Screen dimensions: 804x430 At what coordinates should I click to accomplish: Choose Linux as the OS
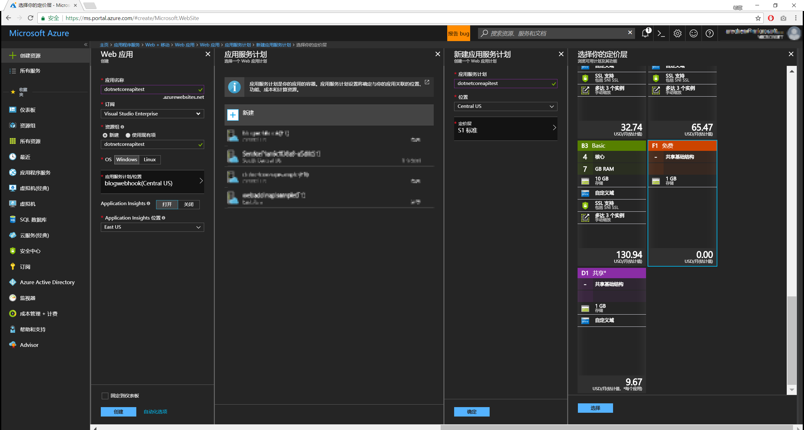(x=150, y=159)
